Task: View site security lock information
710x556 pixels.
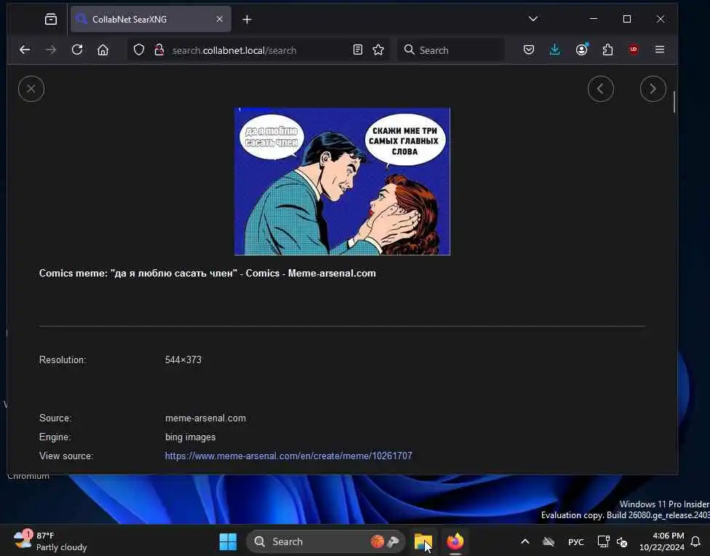Action: [159, 49]
